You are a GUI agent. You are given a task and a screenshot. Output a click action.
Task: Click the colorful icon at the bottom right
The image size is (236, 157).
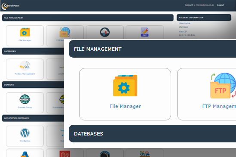[x=144, y=154]
